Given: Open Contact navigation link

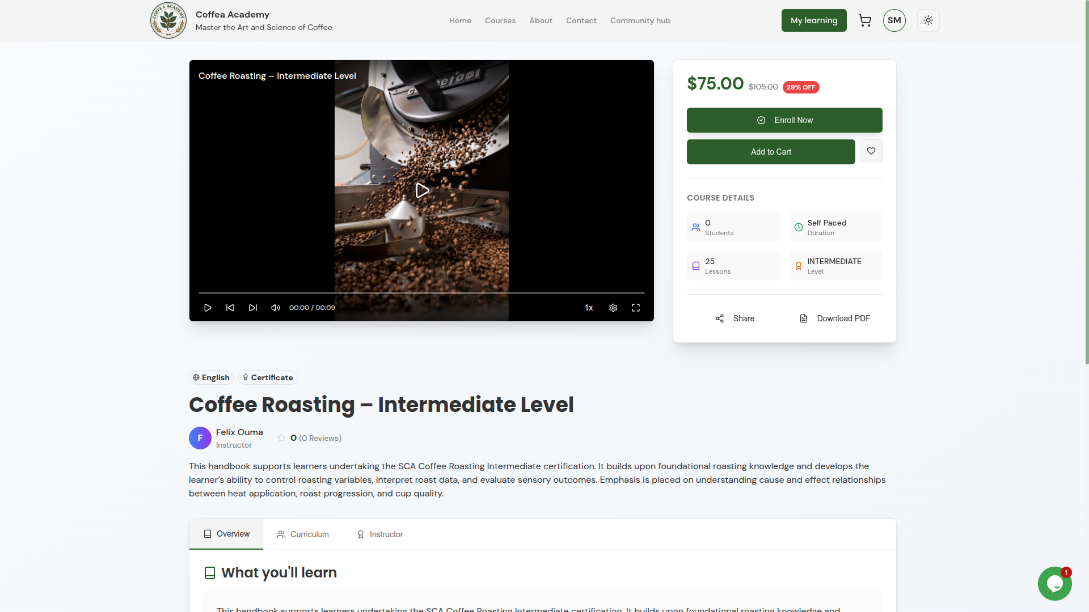Looking at the screenshot, I should [x=581, y=20].
